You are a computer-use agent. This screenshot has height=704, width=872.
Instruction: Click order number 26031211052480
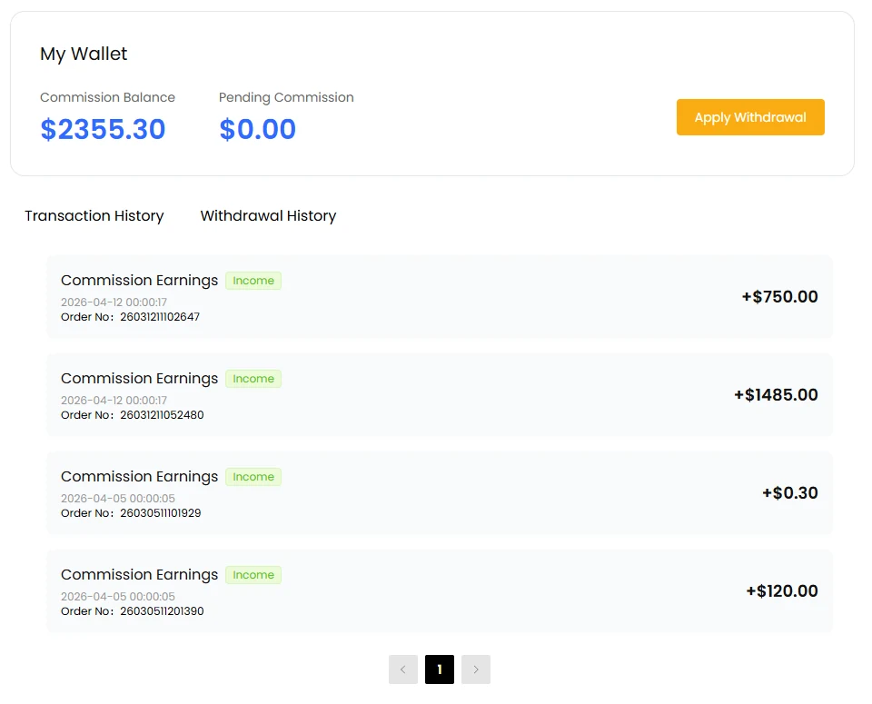162,415
